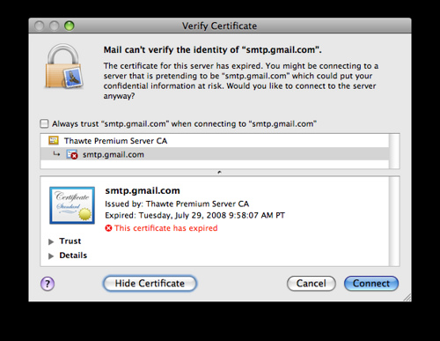Image resolution: width=440 pixels, height=341 pixels.
Task: Select smtp.gmail.com row in certificate chain
Action: [215, 154]
